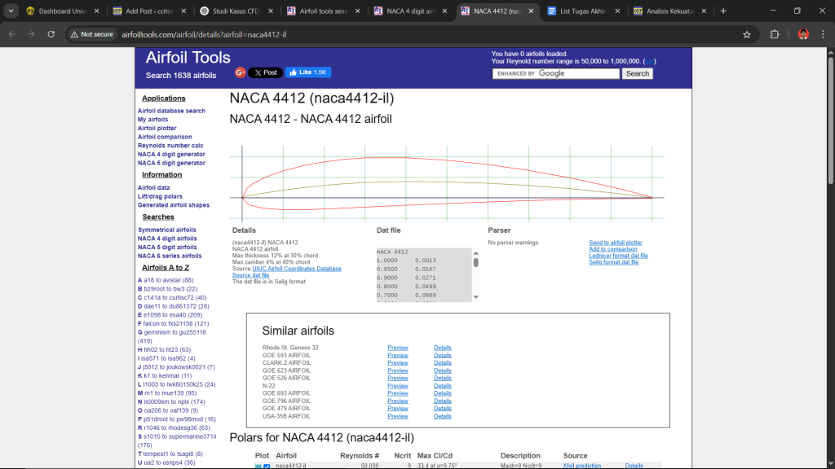Click the Lednicer format dat file link
This screenshot has width=835, height=469.
pyautogui.click(x=618, y=256)
